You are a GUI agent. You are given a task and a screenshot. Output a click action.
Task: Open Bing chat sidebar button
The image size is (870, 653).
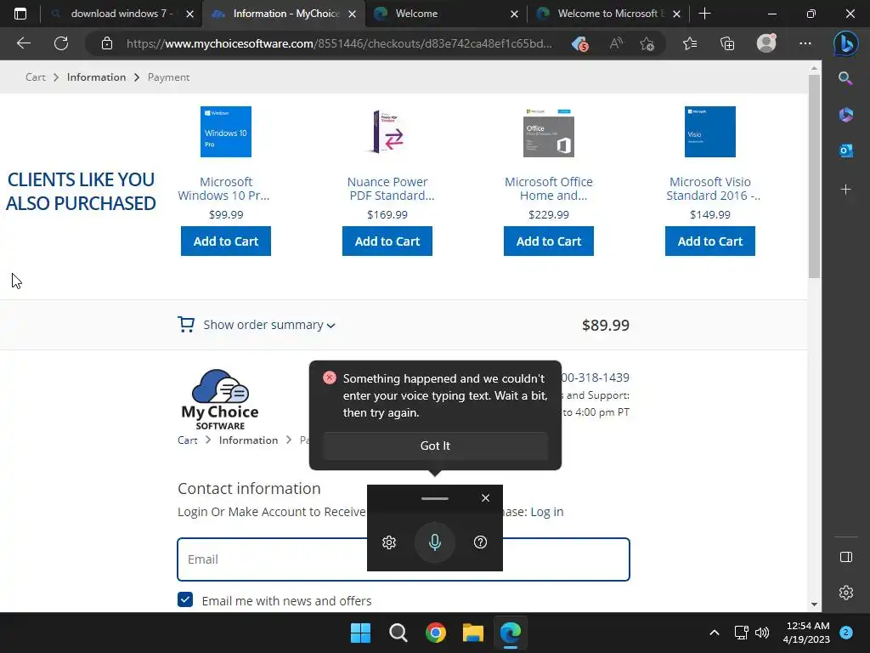845,43
